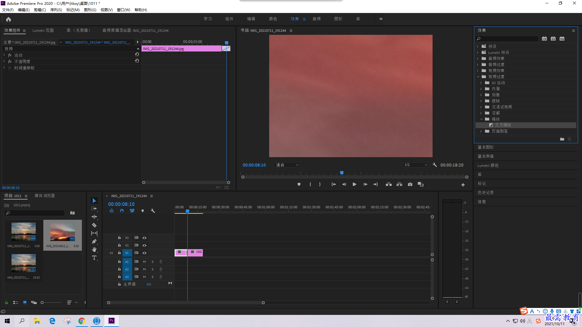Add a marker in Program monitor
This screenshot has width=582, height=327.
(299, 184)
